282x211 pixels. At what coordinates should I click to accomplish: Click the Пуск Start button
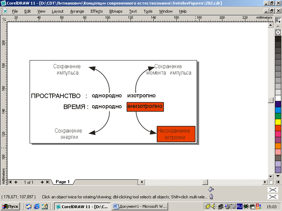tap(10, 206)
